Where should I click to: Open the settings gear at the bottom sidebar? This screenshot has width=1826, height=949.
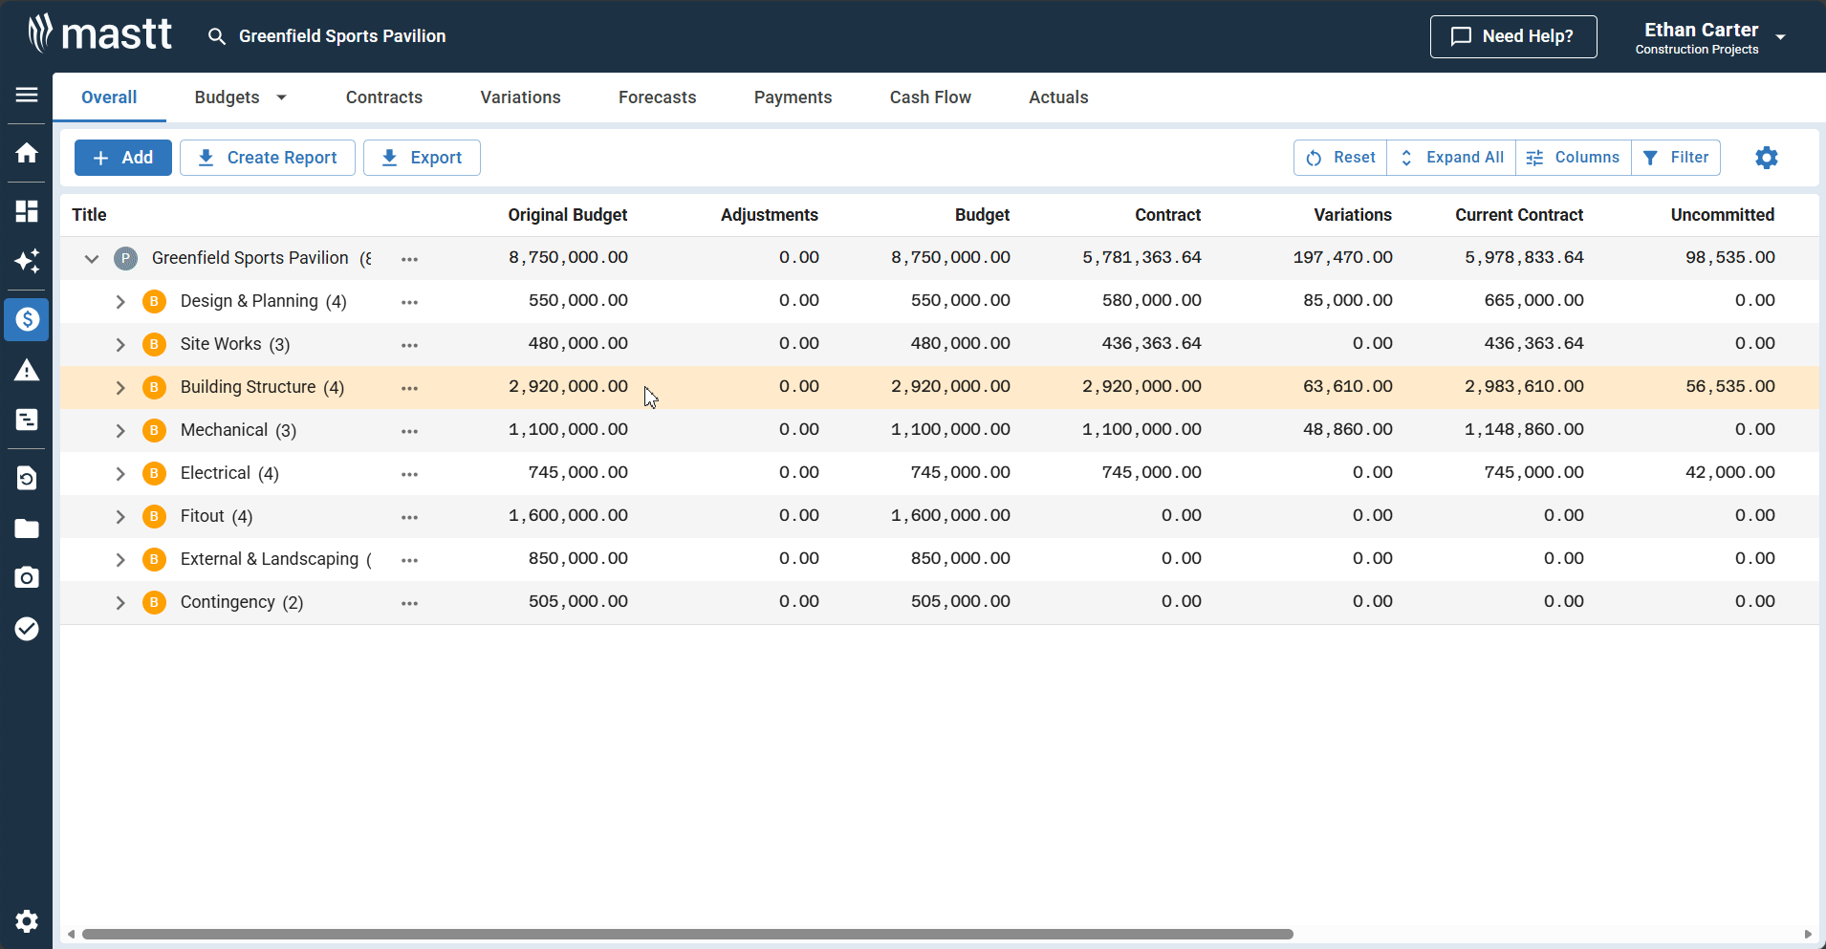[x=26, y=920]
